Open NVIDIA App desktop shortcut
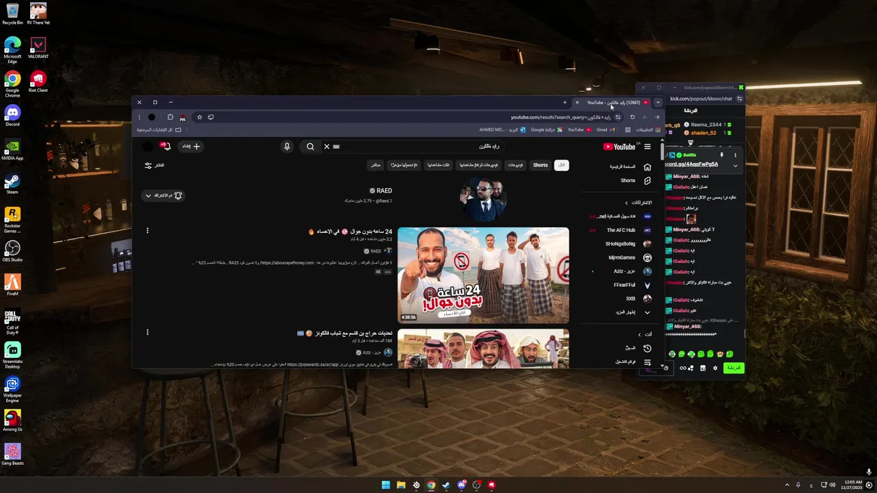The height and width of the screenshot is (493, 877). pyautogui.click(x=12, y=150)
